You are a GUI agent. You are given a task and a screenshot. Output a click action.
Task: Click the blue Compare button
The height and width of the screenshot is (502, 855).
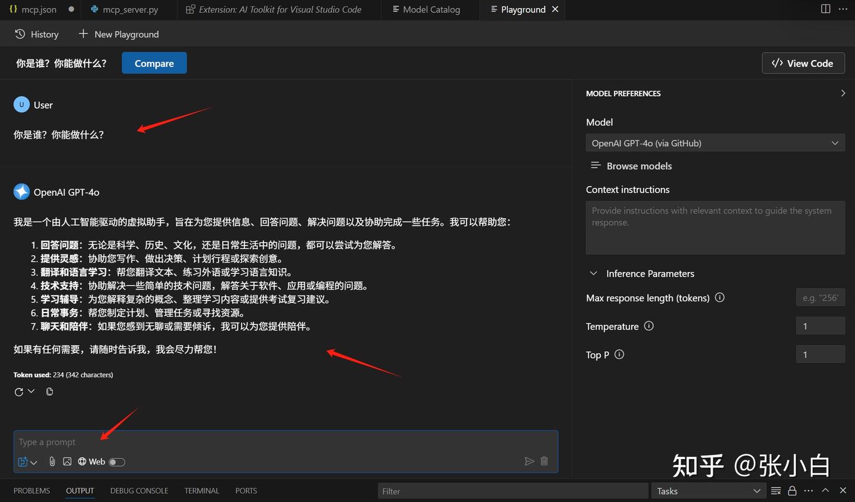pyautogui.click(x=154, y=63)
